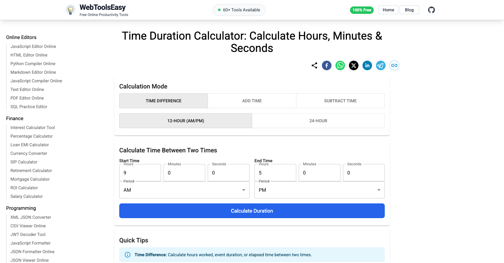Navigate to Home

(388, 10)
